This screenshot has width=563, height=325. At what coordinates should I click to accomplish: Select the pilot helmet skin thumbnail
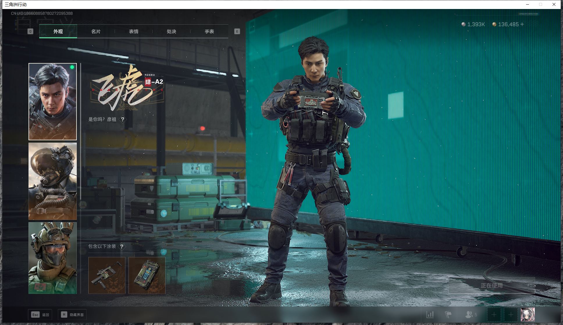(x=53, y=181)
